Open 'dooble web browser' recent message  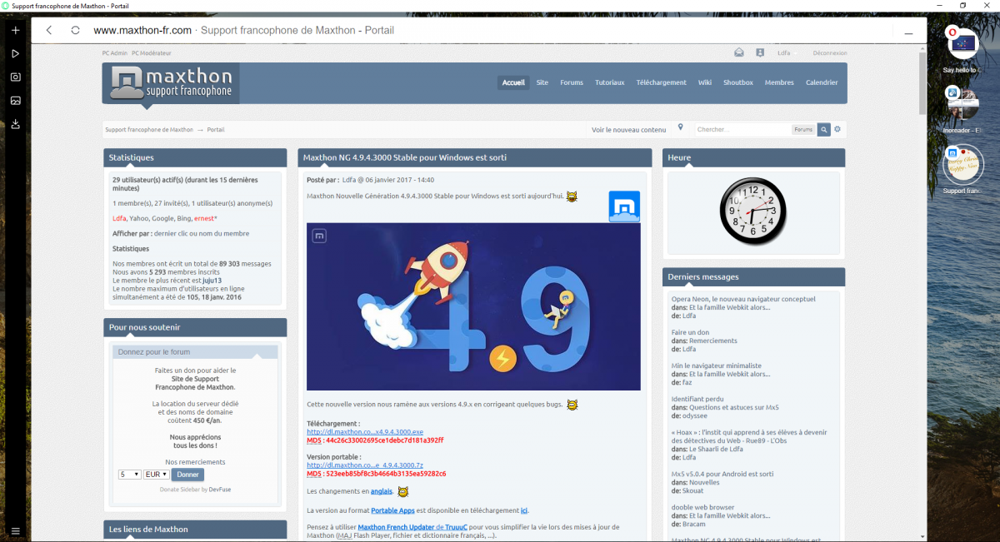click(702, 507)
